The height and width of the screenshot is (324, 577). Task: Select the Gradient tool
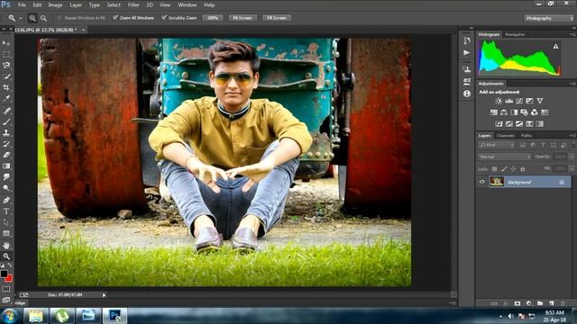point(6,166)
